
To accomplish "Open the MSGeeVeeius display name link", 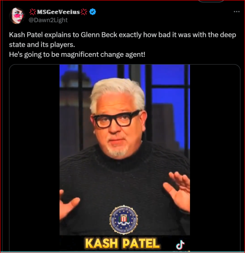I will 58,12.
